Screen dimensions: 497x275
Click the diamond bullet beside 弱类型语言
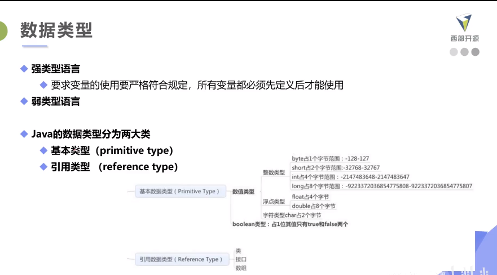[x=24, y=101]
